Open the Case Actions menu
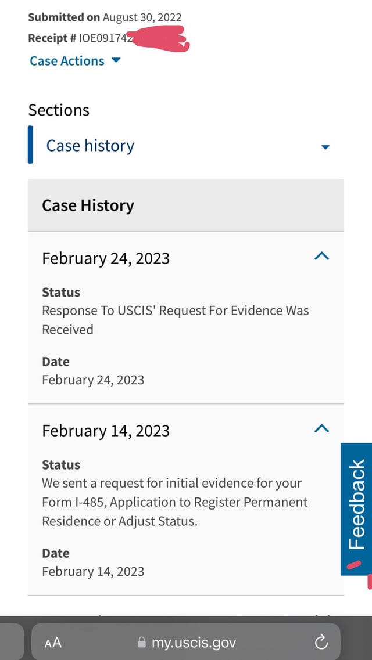 point(75,61)
